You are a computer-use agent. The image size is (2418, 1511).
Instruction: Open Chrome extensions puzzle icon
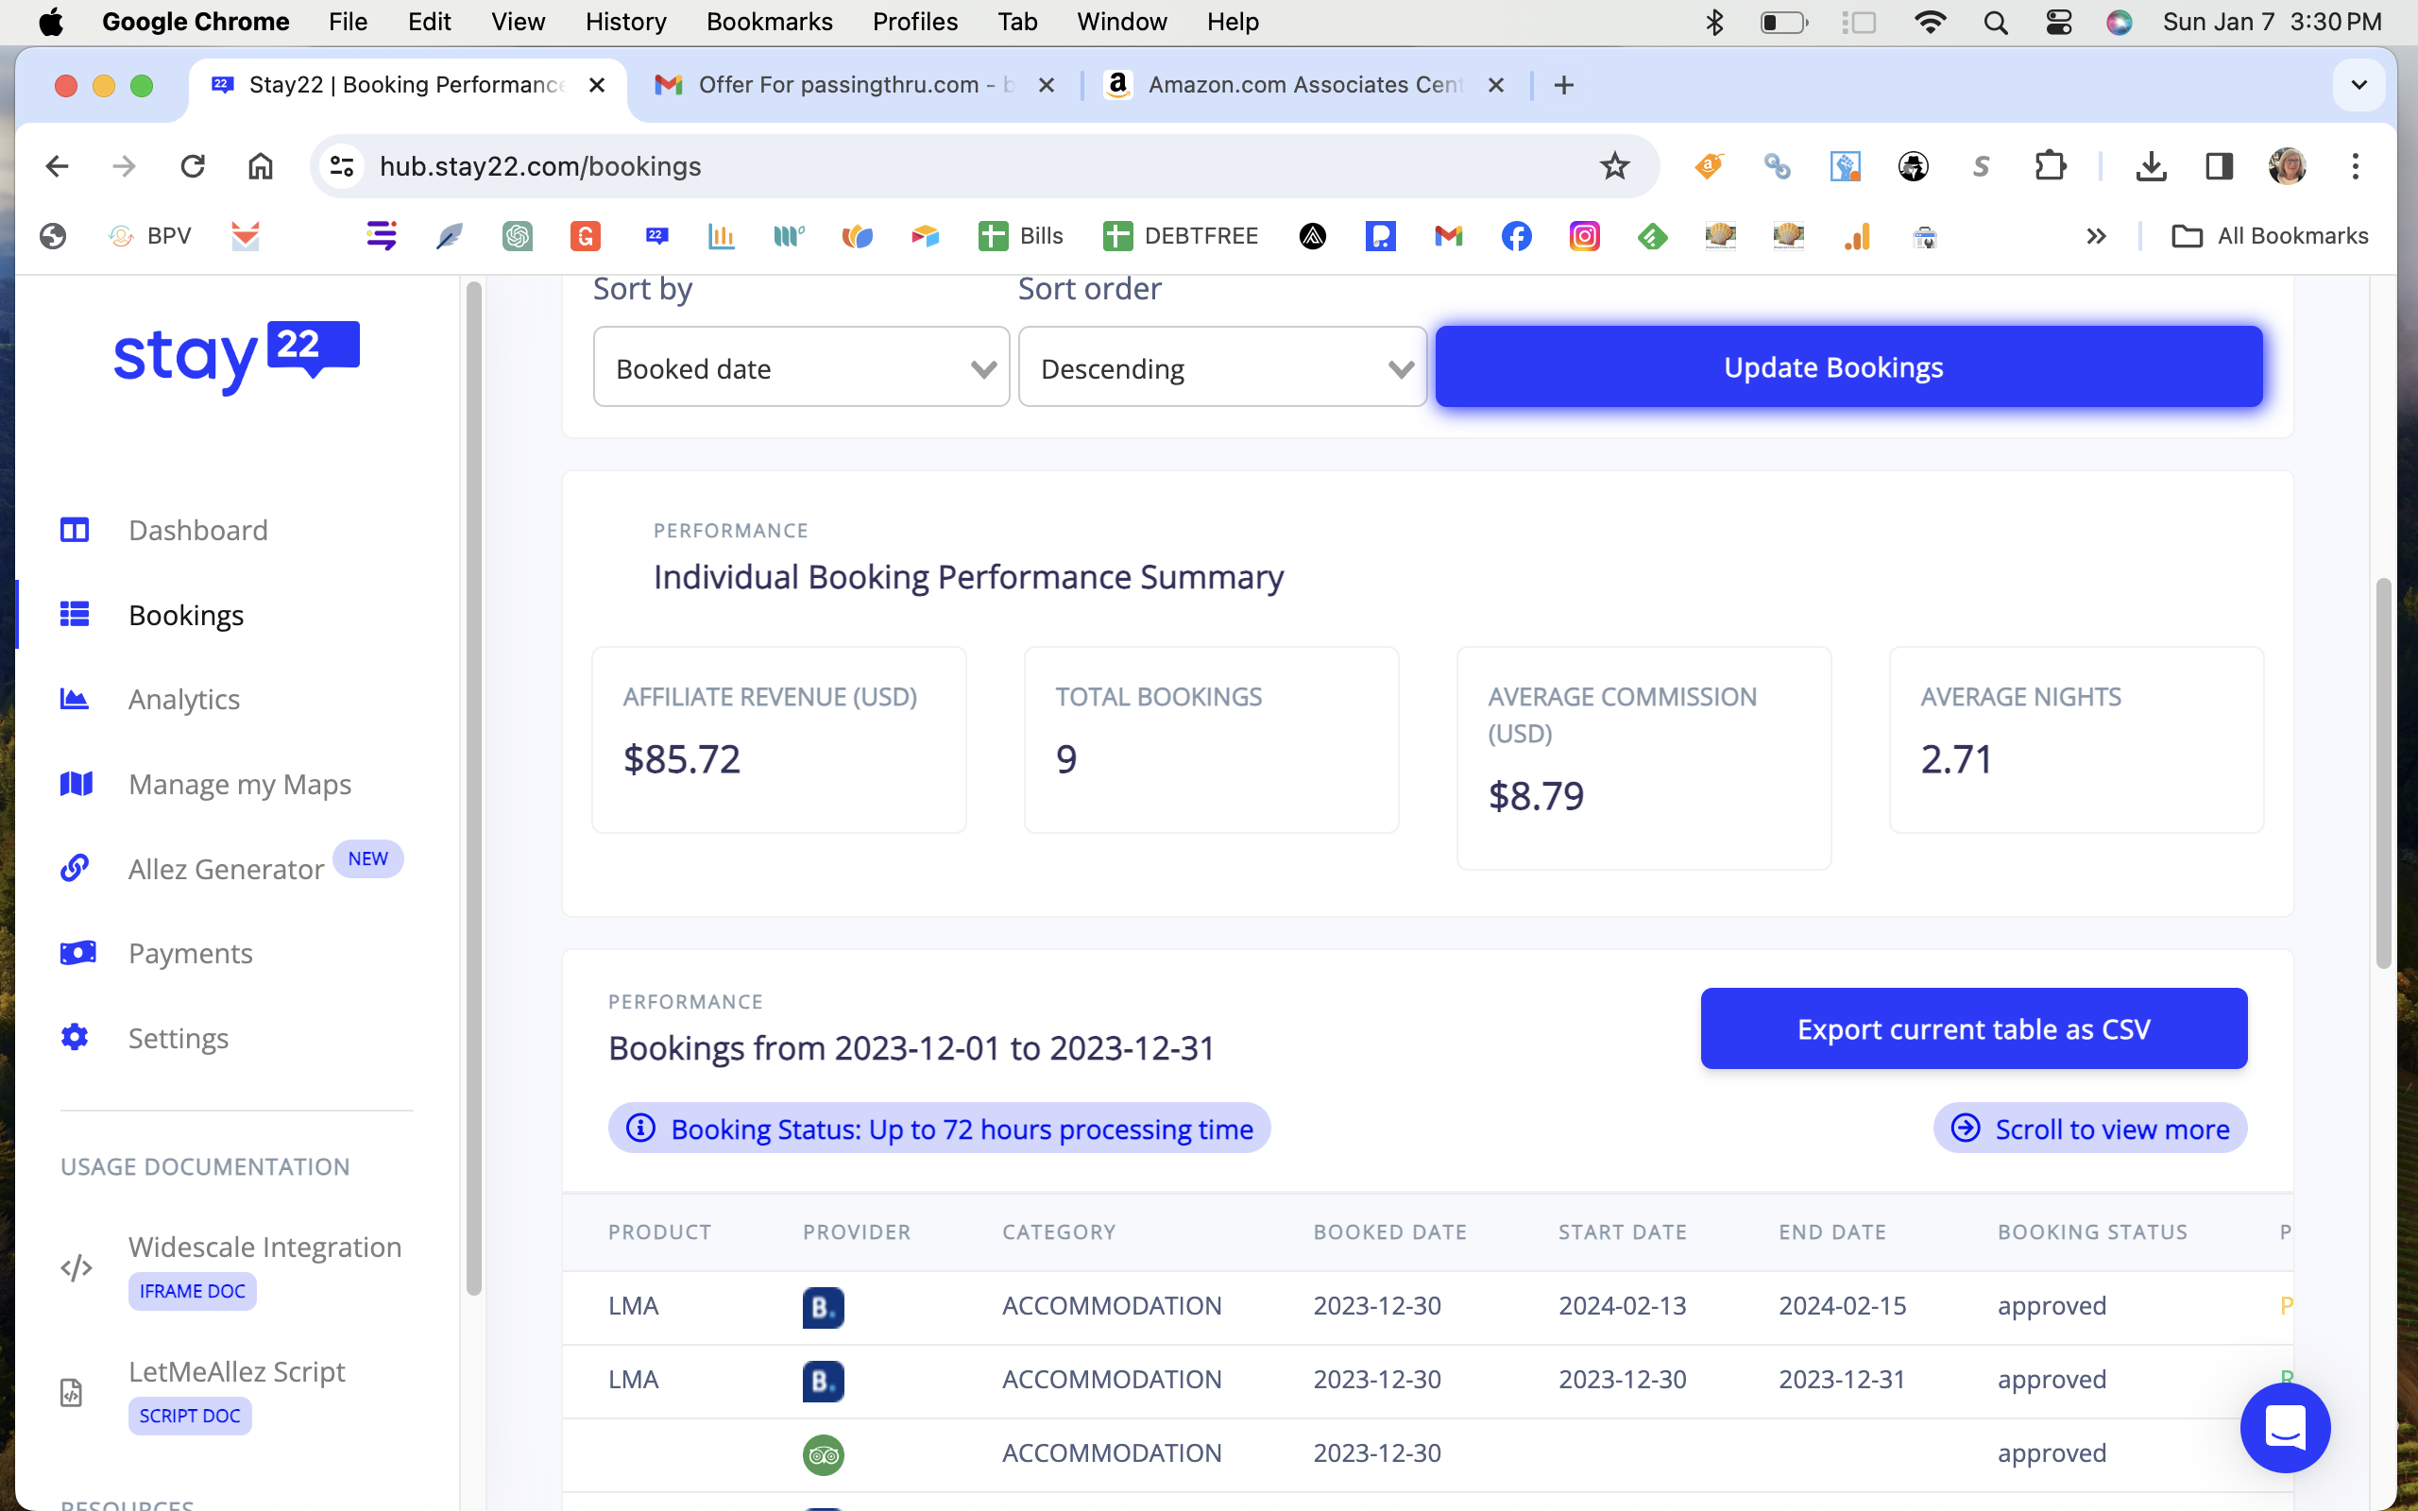2050,166
